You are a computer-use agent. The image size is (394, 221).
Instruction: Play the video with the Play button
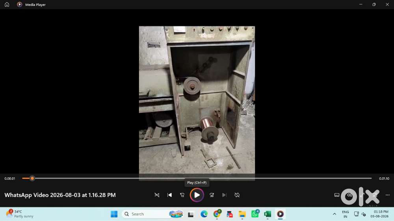[197, 195]
